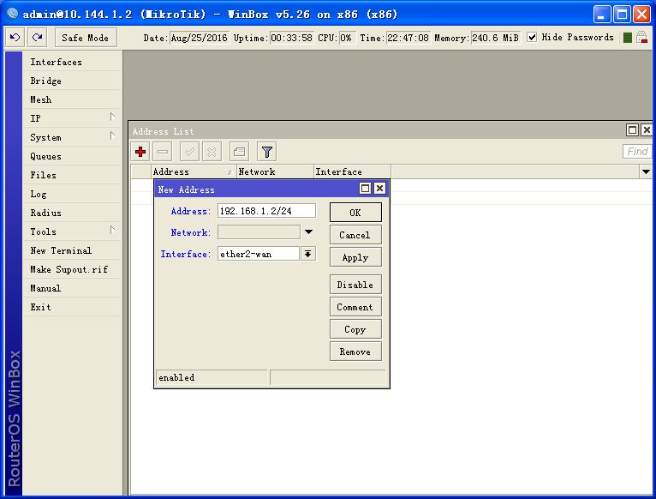Click the ether2-wan Interface field
This screenshot has height=499, width=656.
click(258, 254)
